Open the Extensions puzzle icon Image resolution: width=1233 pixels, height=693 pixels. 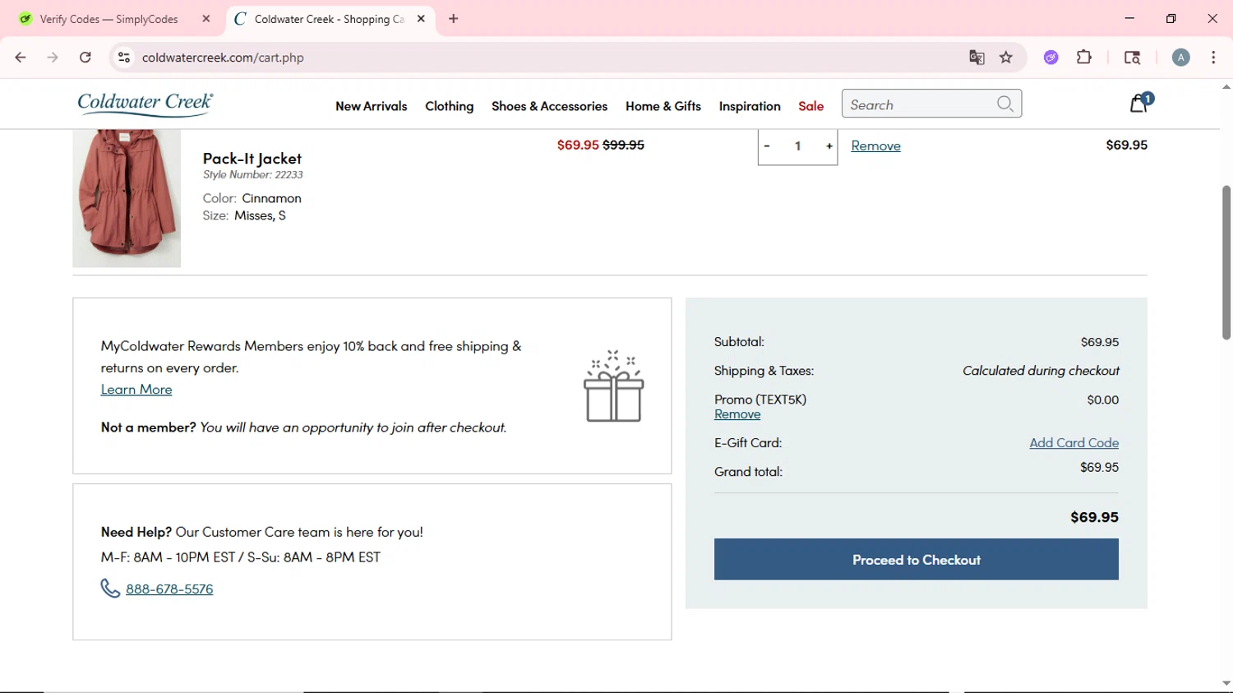pyautogui.click(x=1084, y=58)
